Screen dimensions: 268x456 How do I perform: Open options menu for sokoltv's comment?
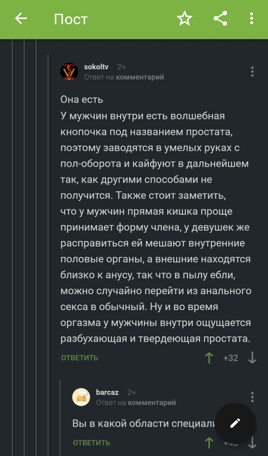(x=252, y=72)
